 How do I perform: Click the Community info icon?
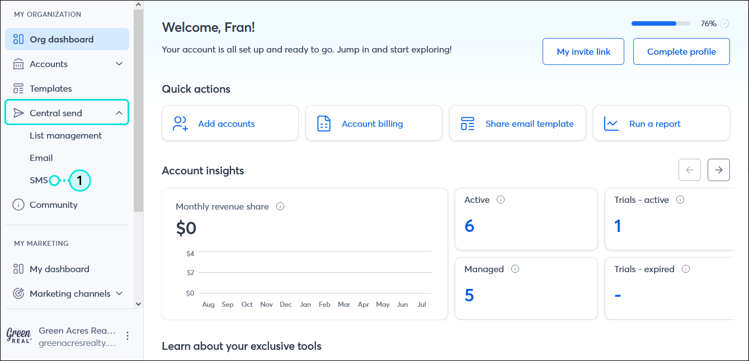[17, 205]
